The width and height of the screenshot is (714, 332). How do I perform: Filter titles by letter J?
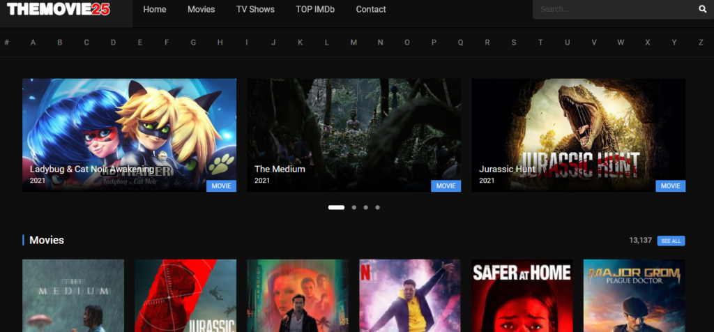tap(273, 43)
